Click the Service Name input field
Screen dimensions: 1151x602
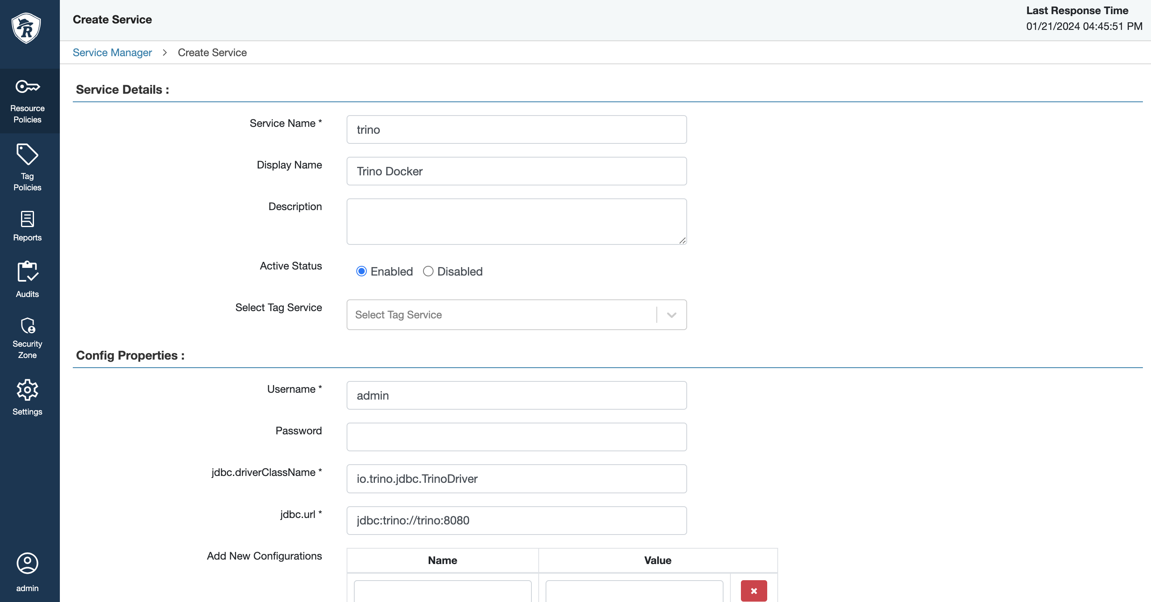[x=516, y=130]
